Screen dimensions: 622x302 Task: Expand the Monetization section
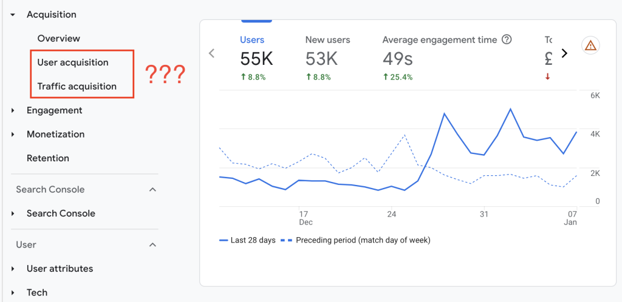click(x=13, y=135)
